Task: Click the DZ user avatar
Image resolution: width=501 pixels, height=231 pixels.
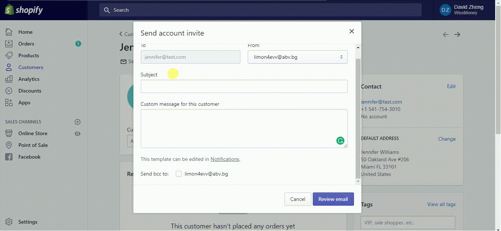Action: tap(445, 10)
